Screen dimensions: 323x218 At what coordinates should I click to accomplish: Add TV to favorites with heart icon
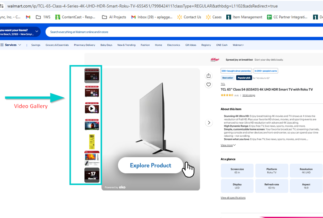click(209, 85)
